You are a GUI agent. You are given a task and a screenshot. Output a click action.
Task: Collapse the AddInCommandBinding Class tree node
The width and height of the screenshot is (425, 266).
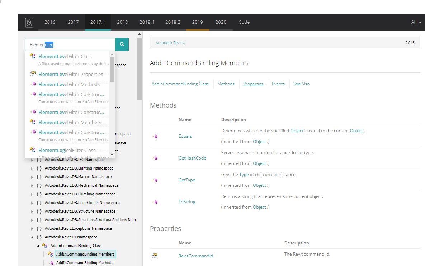[38, 246]
